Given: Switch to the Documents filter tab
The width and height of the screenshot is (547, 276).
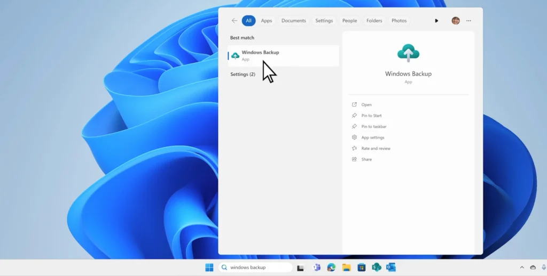Looking at the screenshot, I should click(x=294, y=21).
